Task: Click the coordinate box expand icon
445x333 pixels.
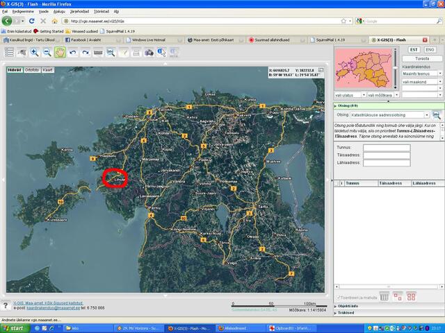Action: coord(321,69)
